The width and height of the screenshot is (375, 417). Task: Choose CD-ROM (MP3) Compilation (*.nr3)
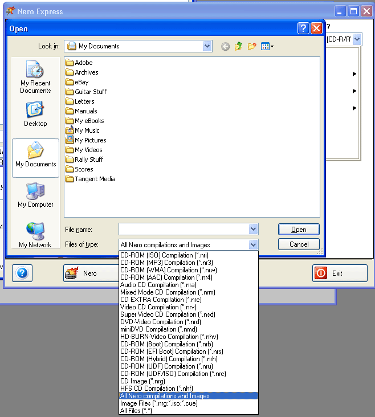(189, 263)
